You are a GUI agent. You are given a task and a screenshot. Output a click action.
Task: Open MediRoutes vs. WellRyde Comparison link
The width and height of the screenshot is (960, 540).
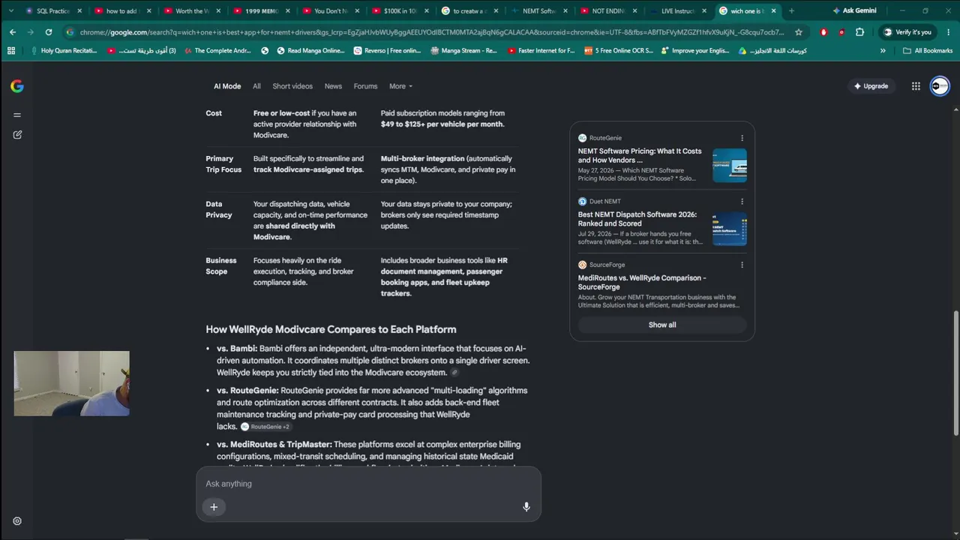coord(642,282)
